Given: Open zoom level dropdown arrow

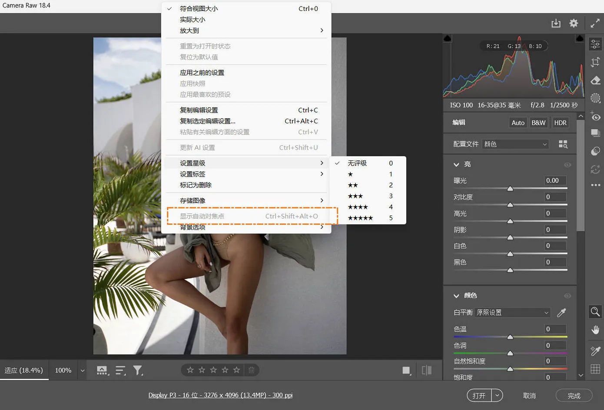Looking at the screenshot, I should [82, 370].
